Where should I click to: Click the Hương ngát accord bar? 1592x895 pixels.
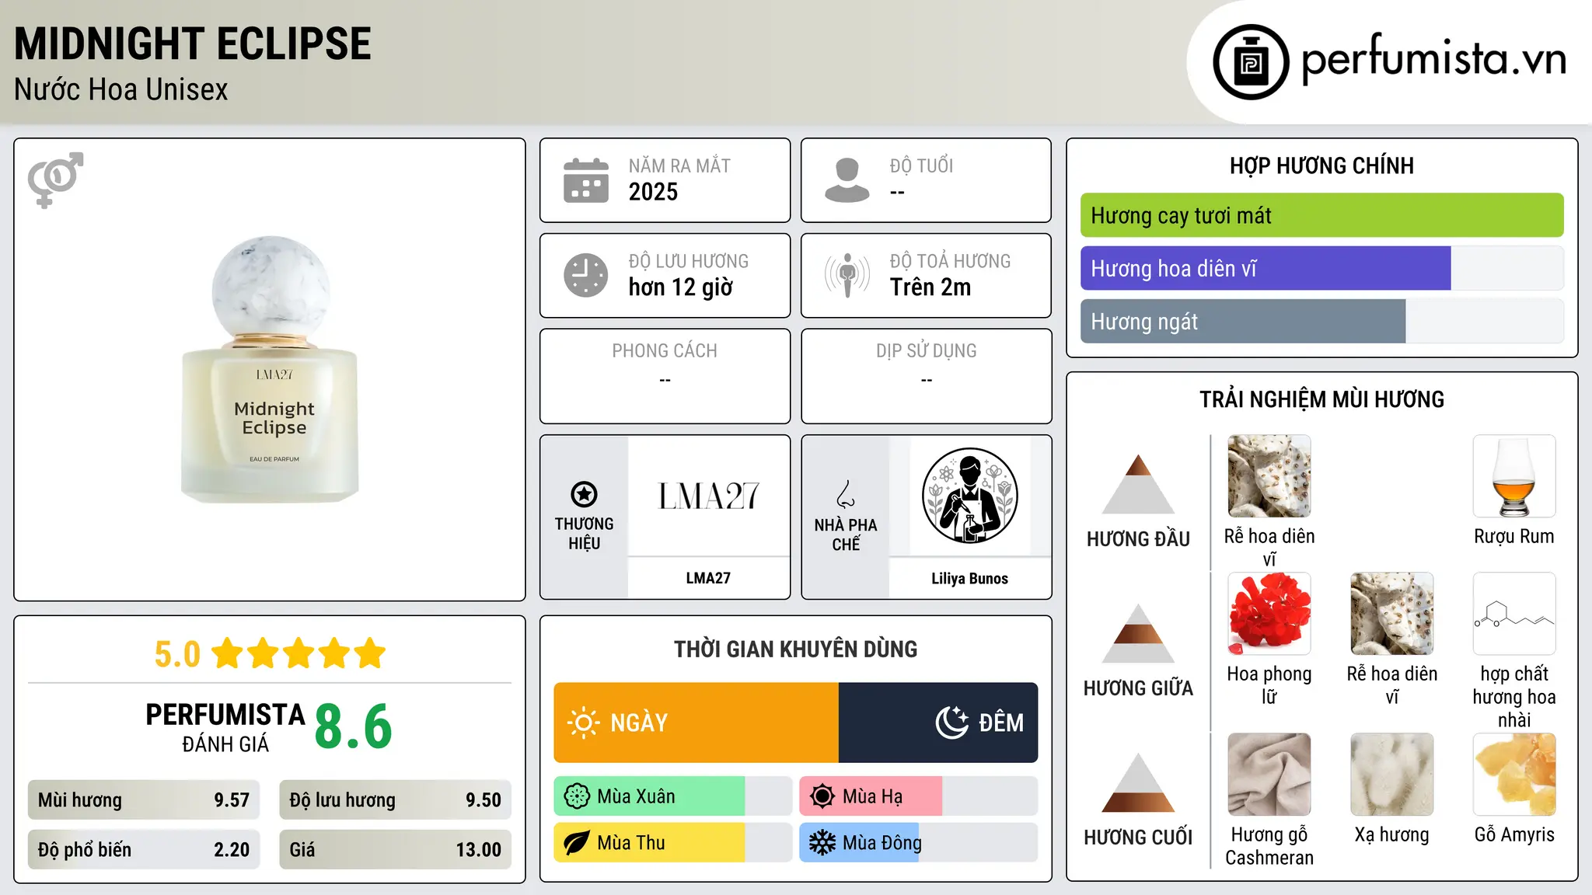tap(1321, 321)
